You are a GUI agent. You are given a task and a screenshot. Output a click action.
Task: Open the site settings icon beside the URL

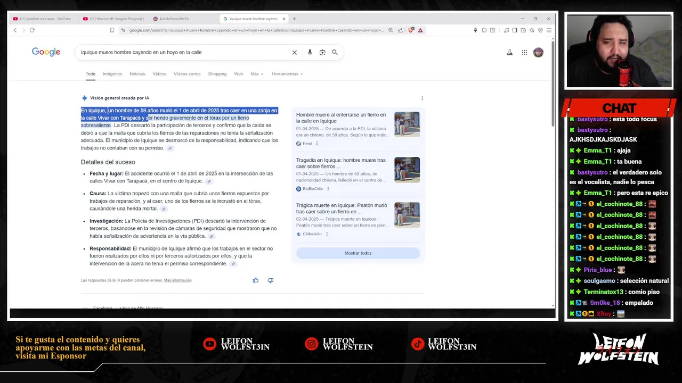(123, 30)
